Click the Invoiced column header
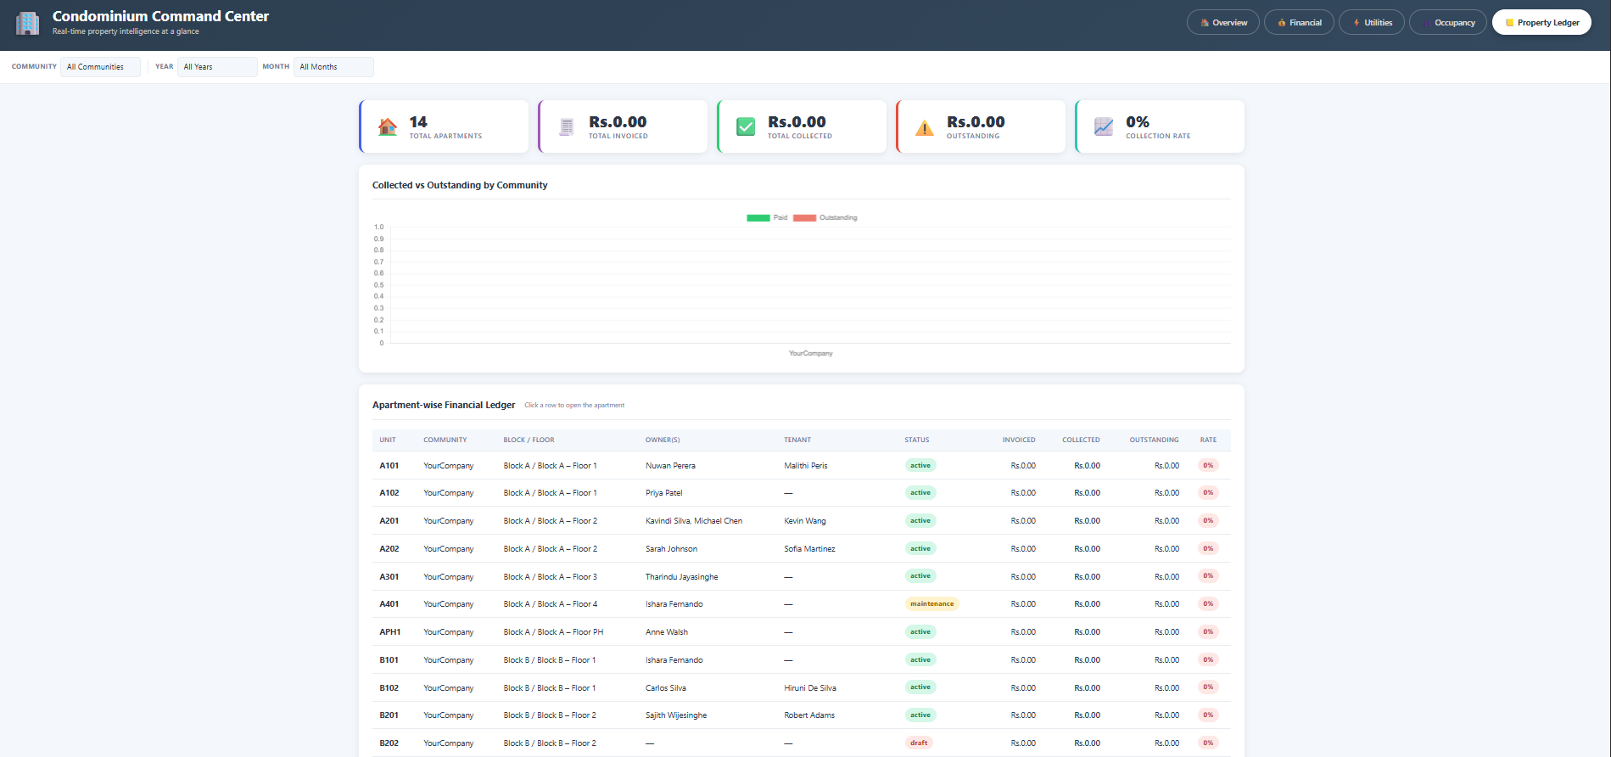This screenshot has width=1611, height=757. click(1019, 440)
